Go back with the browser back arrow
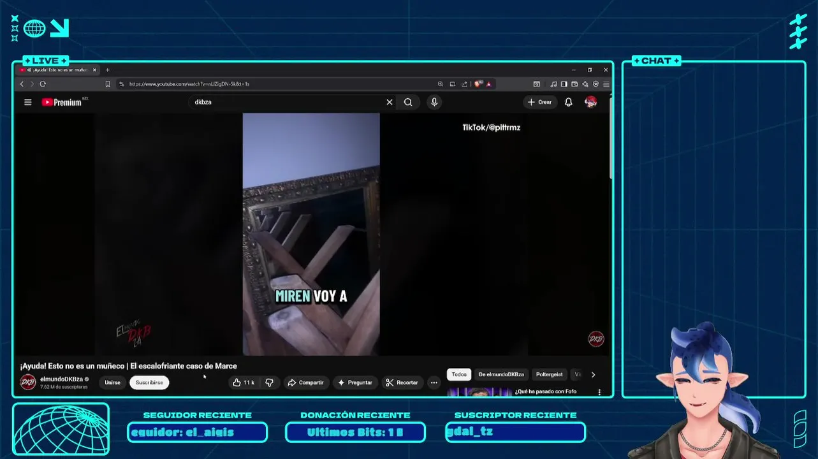818x459 pixels. pos(22,84)
